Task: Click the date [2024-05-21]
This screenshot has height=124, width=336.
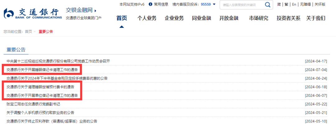Action: [316, 113]
